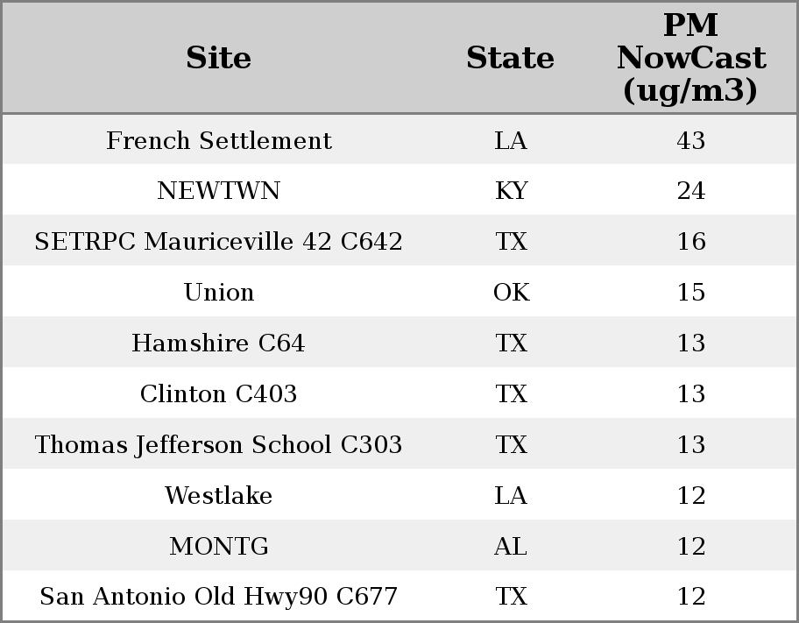The width and height of the screenshot is (799, 623).
Task: Click the PM NowCast column header
Action: 691,58
